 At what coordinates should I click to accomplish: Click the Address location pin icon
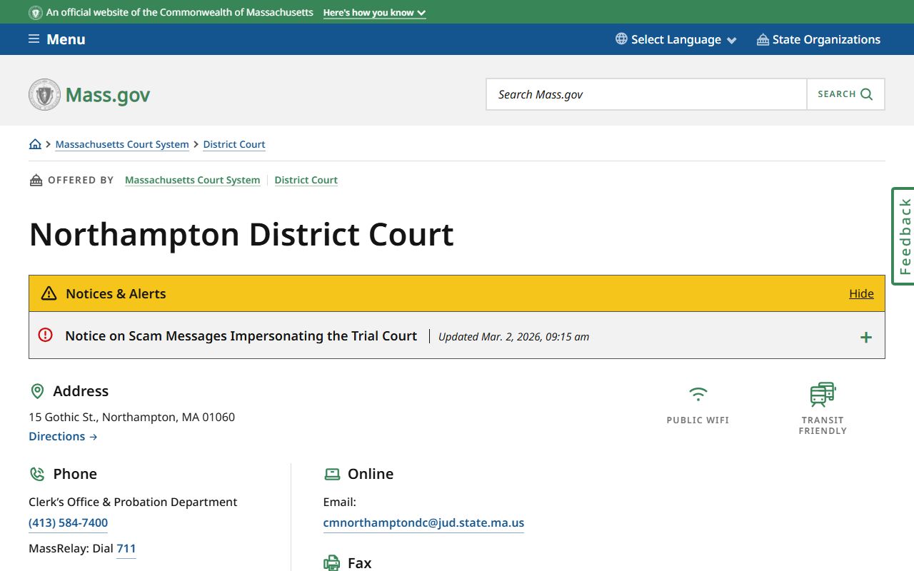click(x=37, y=391)
